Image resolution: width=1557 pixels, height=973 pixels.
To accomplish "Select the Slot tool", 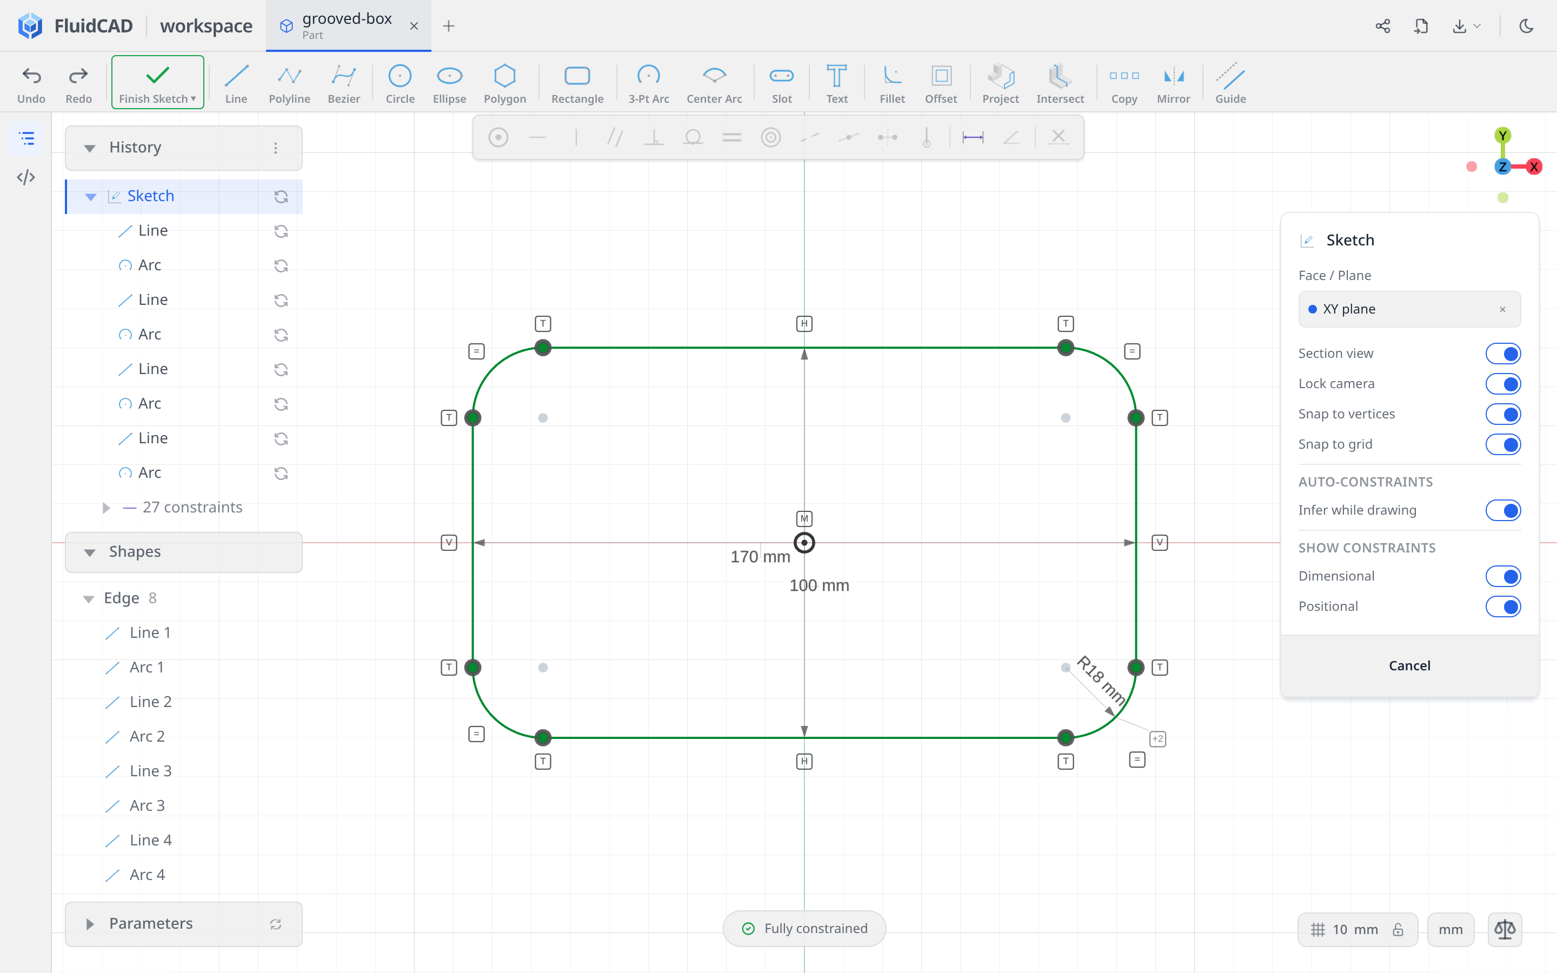I will click(x=782, y=84).
